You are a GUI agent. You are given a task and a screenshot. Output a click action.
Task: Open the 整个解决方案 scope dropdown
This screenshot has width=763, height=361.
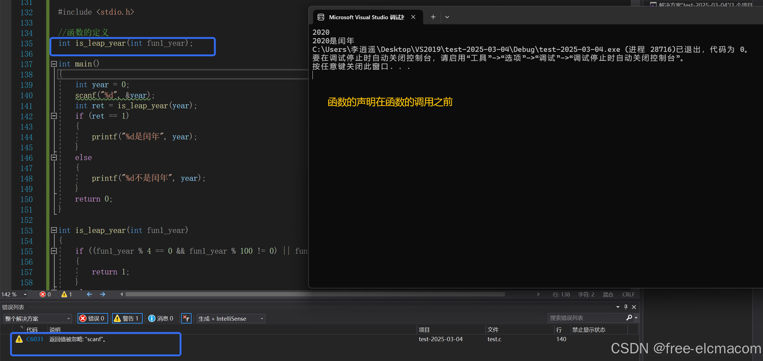tap(38, 319)
